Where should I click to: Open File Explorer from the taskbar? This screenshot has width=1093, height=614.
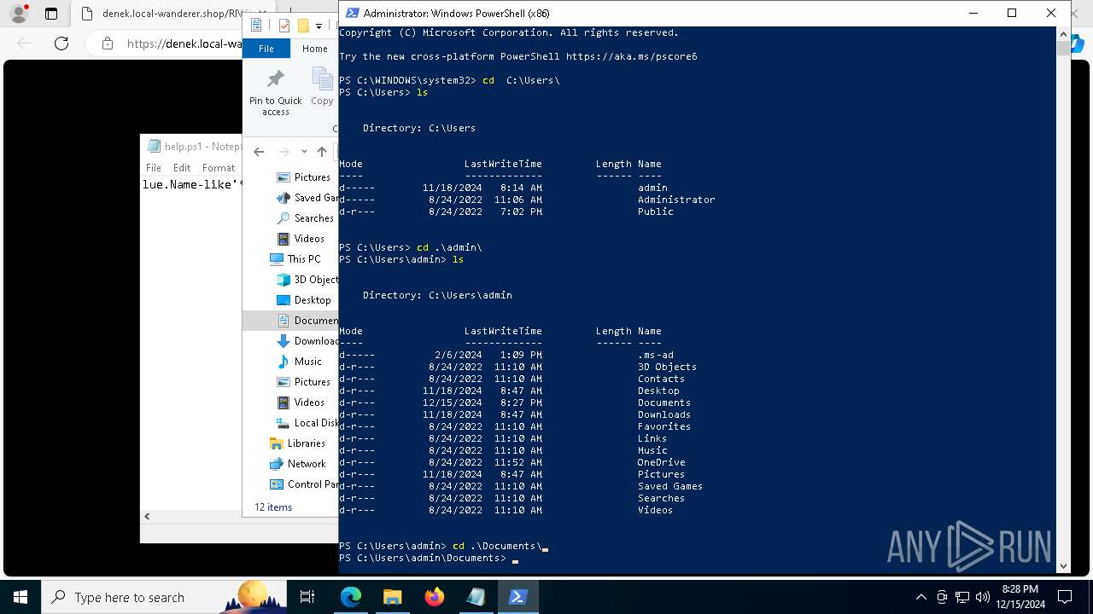tap(393, 597)
